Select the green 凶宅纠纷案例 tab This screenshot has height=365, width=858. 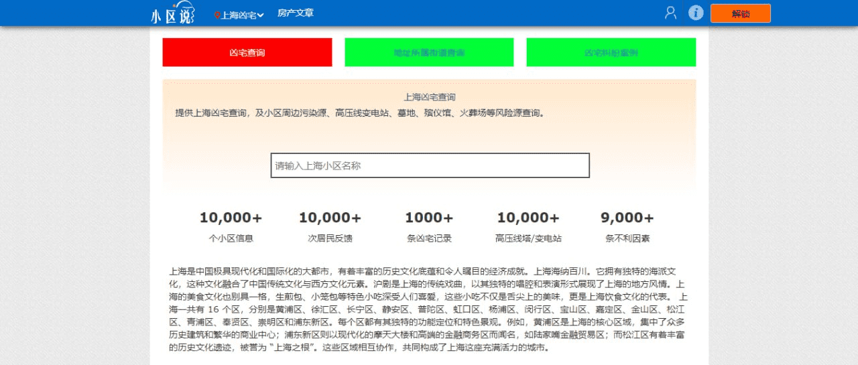(611, 52)
